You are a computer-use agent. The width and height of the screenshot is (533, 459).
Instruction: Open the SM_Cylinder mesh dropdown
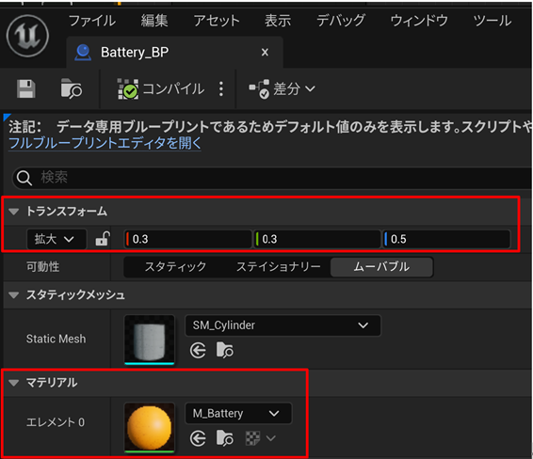[283, 325]
